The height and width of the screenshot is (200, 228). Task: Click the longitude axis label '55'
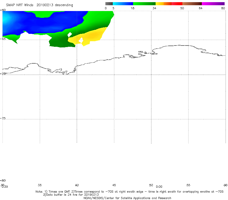[188, 185]
